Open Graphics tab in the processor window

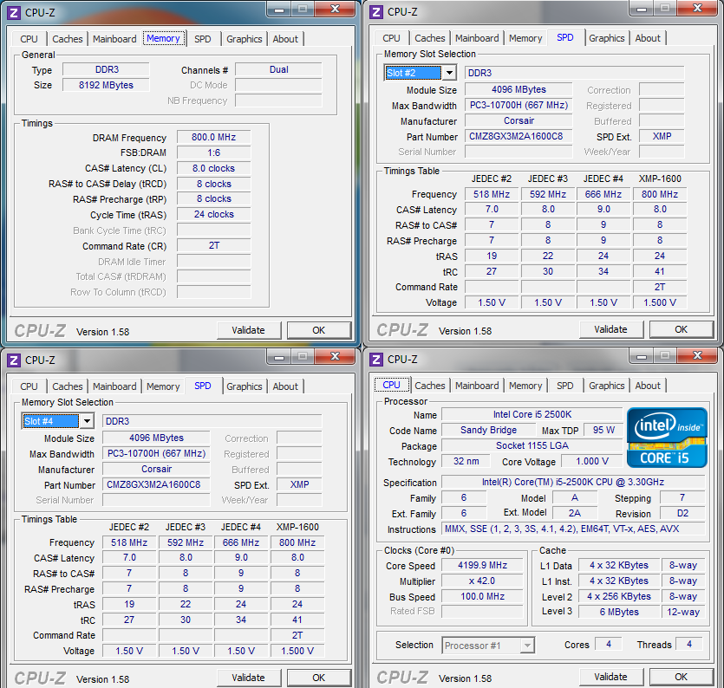tap(606, 386)
